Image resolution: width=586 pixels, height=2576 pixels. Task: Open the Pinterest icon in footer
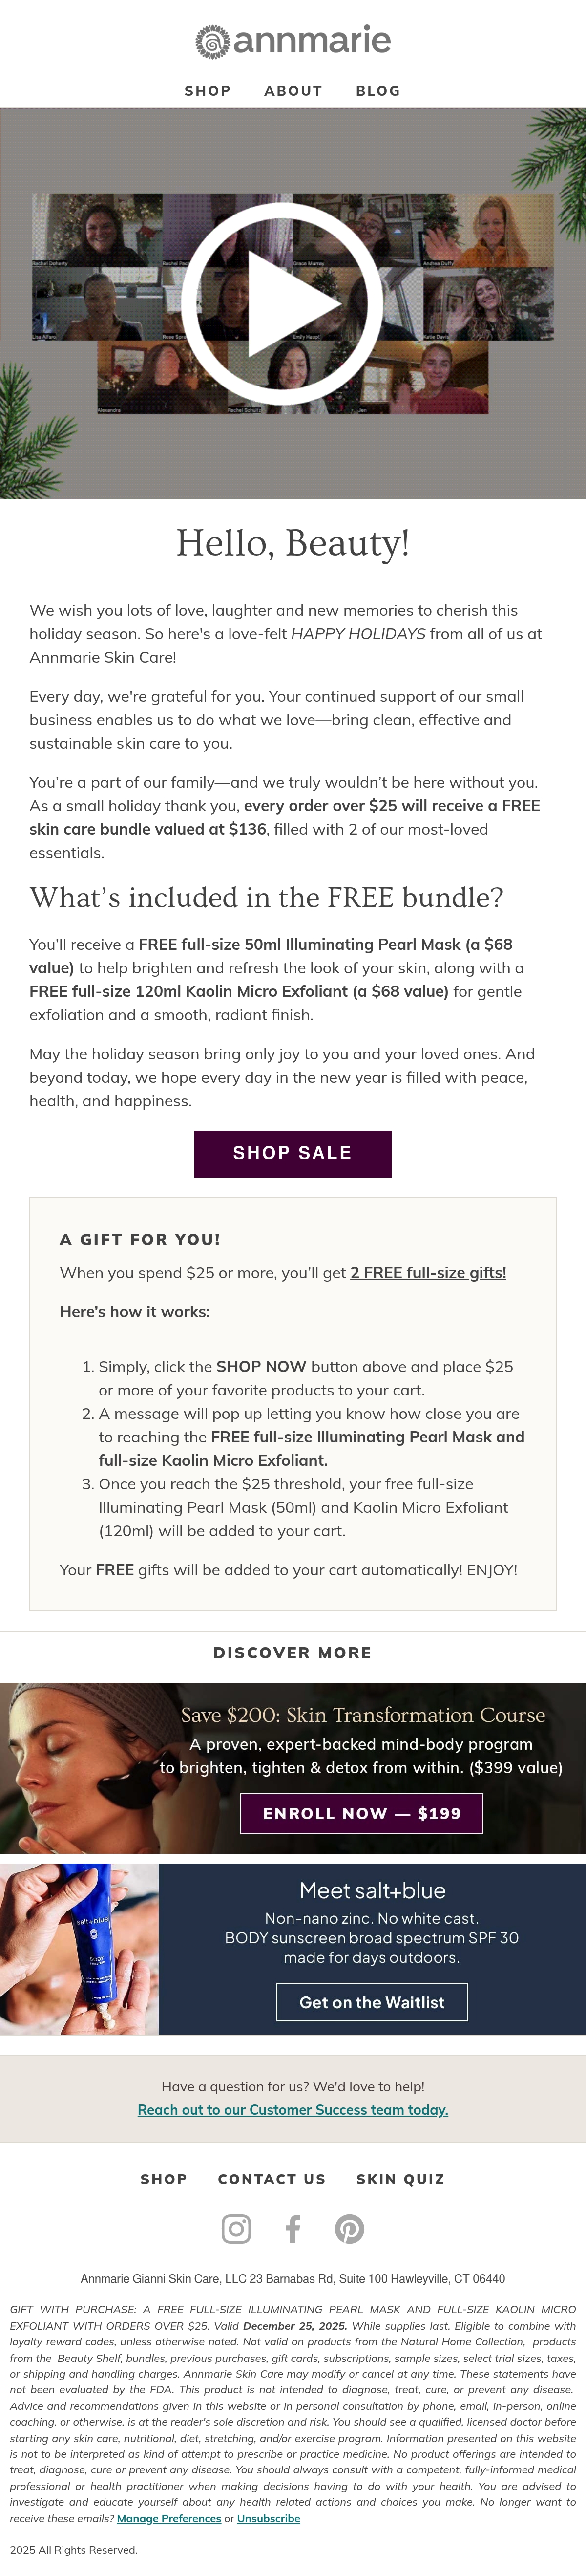pos(349,2229)
